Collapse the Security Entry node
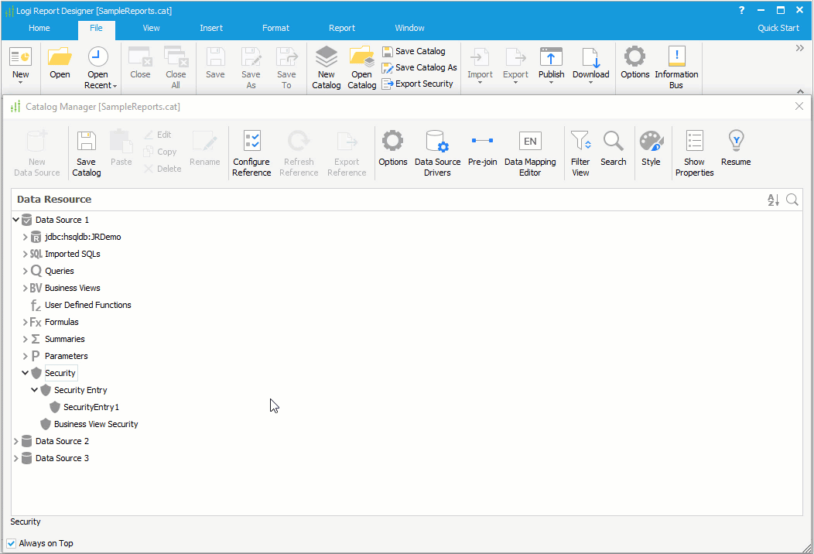This screenshot has width=814, height=554. click(34, 390)
